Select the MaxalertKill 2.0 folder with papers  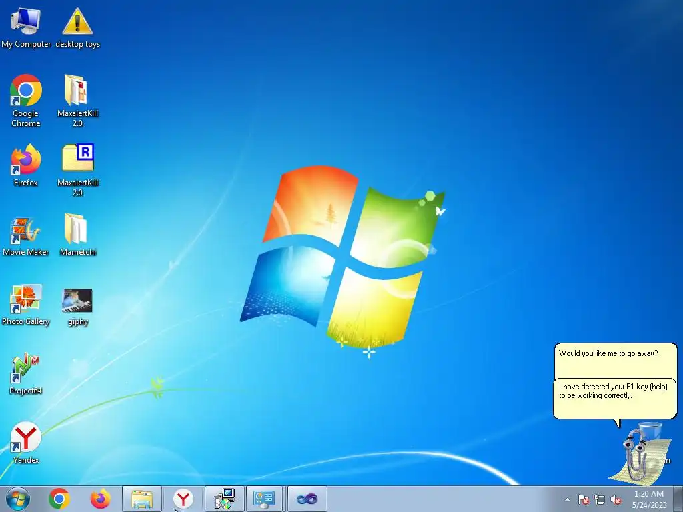pos(77,100)
